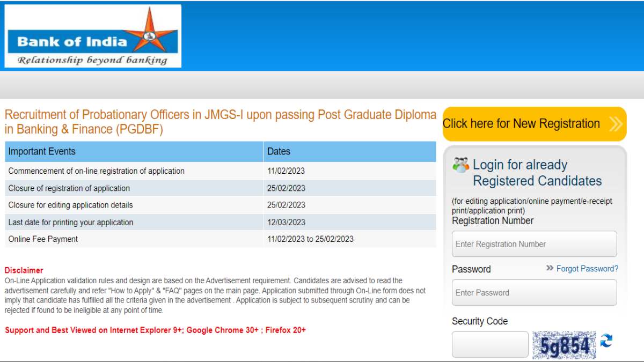Click the Enter Password field
The width and height of the screenshot is (644, 362).
[x=534, y=292]
